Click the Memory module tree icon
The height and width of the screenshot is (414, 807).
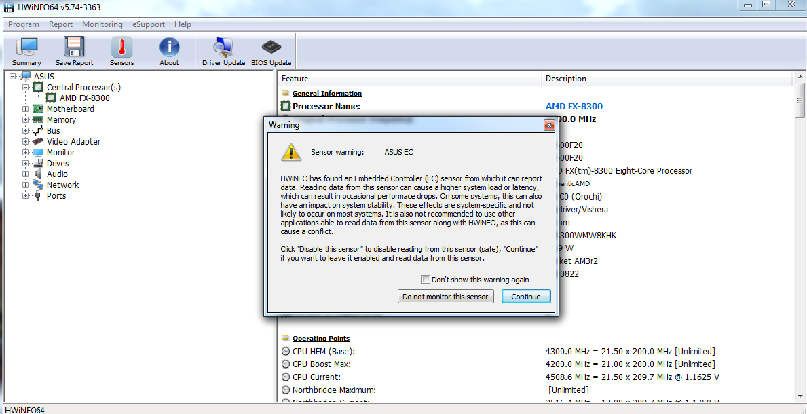(x=38, y=119)
